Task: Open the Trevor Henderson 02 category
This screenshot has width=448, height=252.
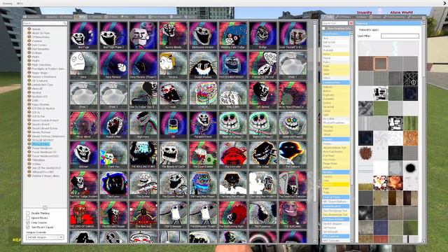Action: 44,152
